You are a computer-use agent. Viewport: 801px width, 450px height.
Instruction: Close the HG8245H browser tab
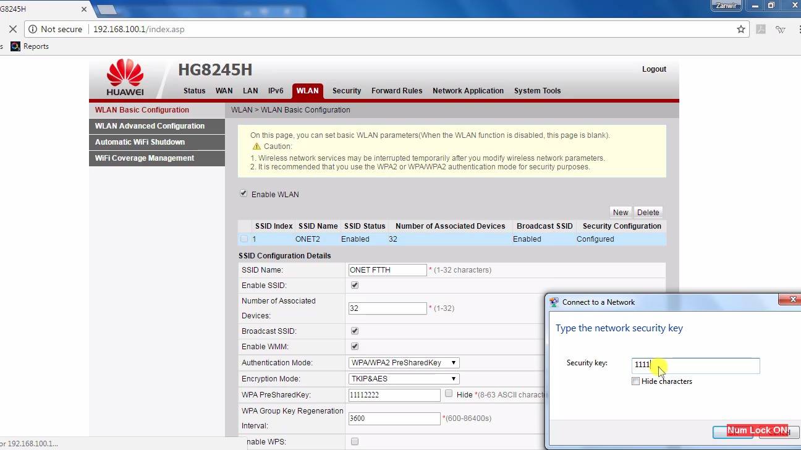pyautogui.click(x=85, y=9)
